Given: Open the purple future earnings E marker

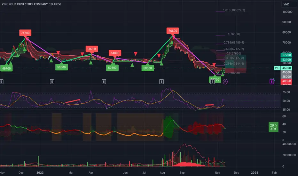Looking at the screenshot, I should pos(271,82).
